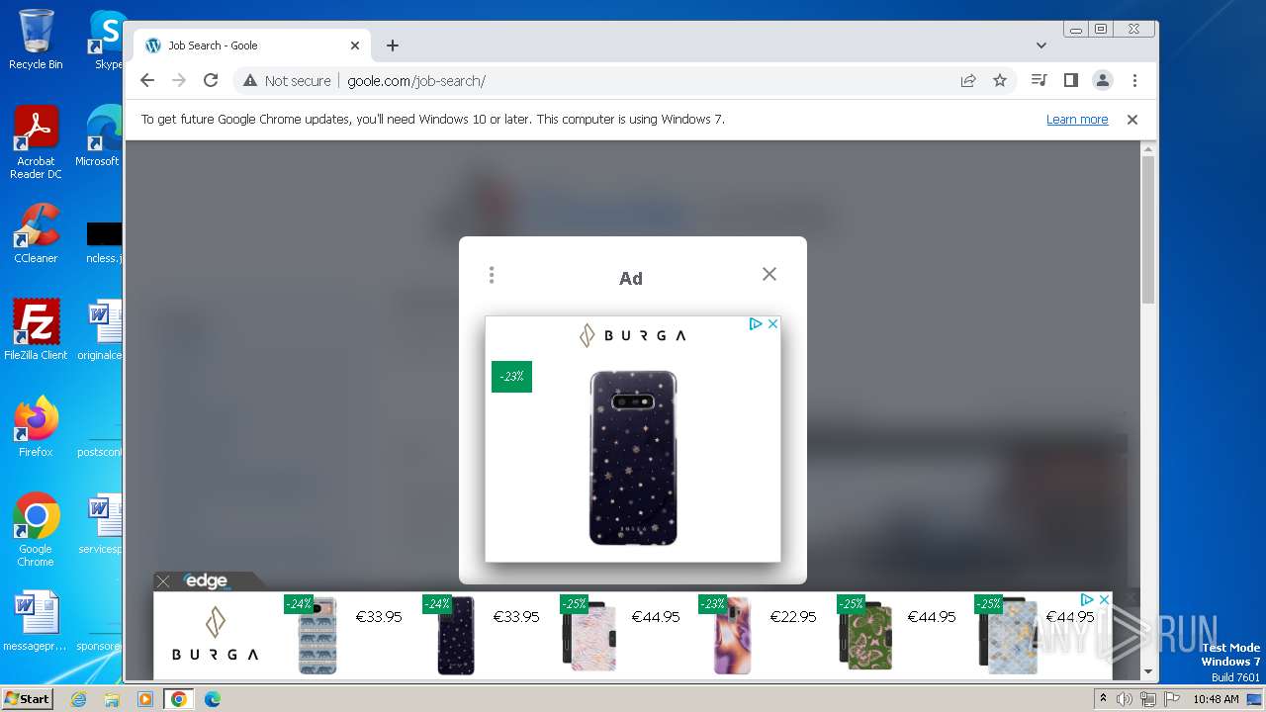Click Chrome taskbar button
1266x712 pixels.
tap(179, 699)
